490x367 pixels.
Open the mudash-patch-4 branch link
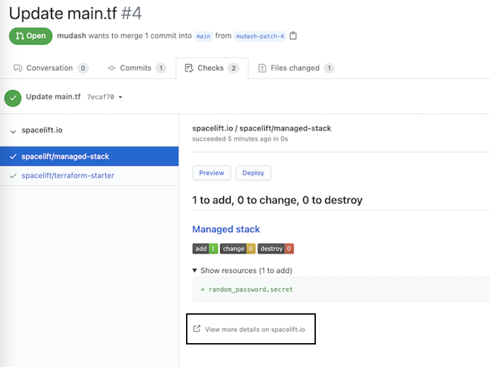[260, 36]
